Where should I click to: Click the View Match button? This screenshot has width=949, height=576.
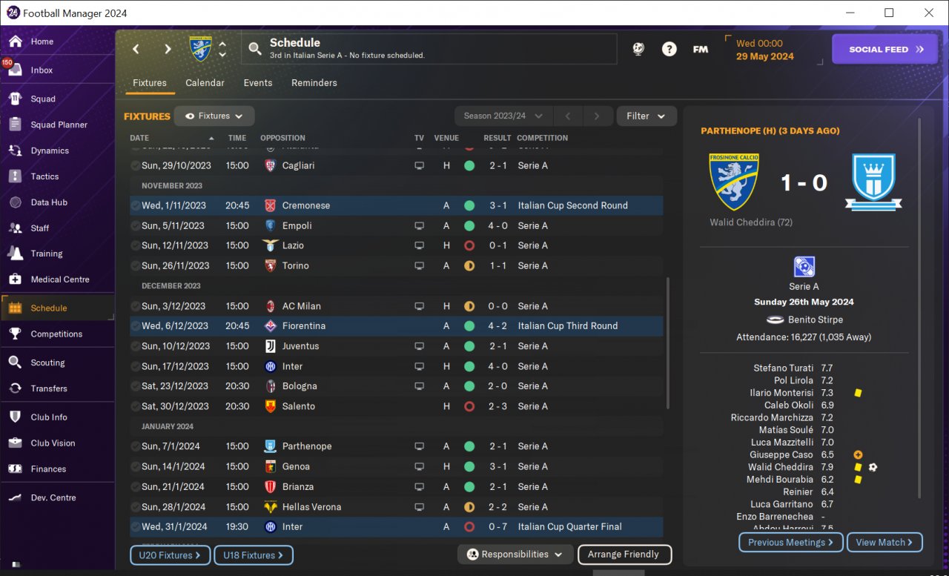click(884, 543)
